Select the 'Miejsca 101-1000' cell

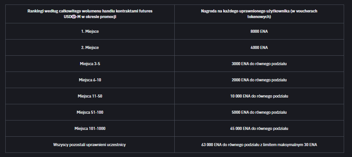[x=90, y=128]
